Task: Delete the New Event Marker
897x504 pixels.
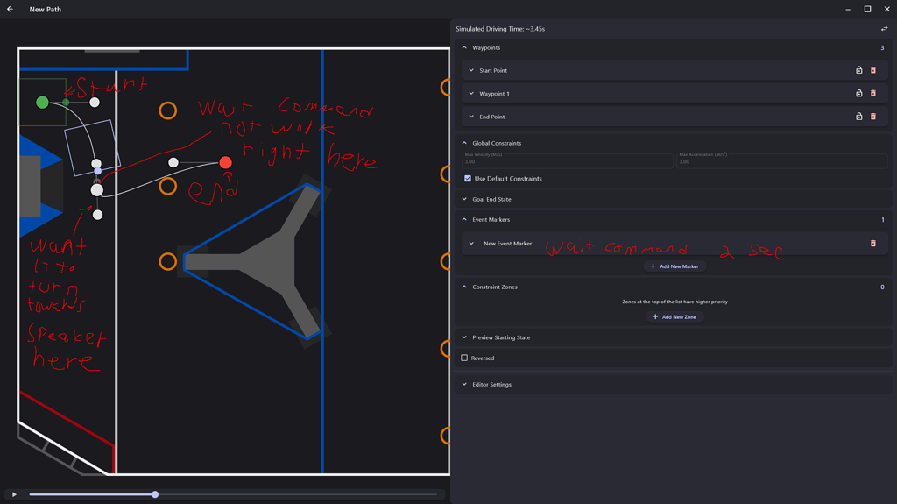Action: pos(872,244)
